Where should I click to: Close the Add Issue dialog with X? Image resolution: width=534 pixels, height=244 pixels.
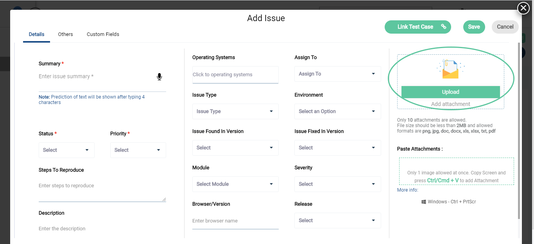click(523, 8)
